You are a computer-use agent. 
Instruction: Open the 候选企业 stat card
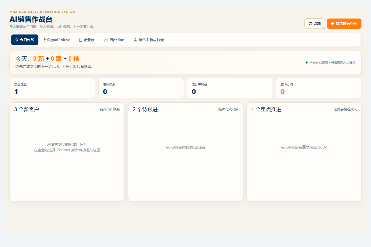[52, 88]
